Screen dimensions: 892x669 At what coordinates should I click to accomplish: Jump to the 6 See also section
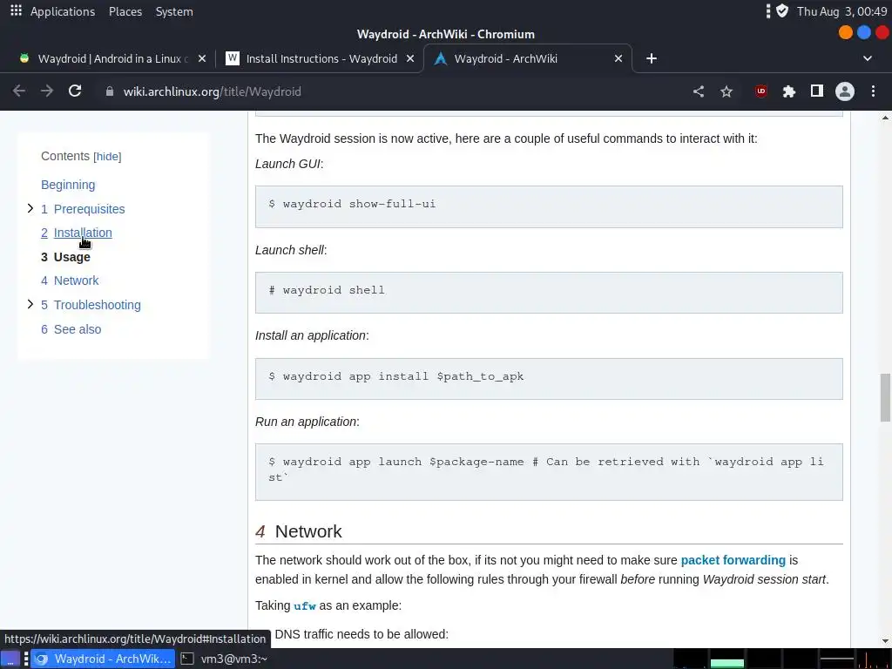tap(71, 329)
